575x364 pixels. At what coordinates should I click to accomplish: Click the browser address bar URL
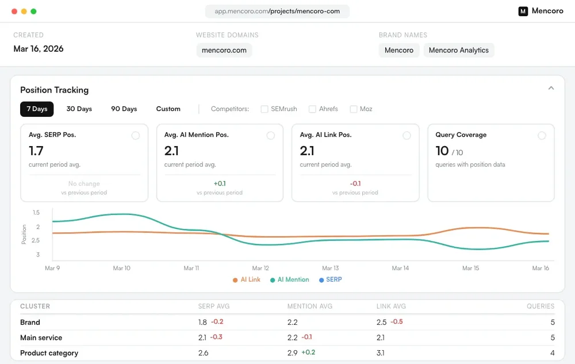tap(277, 12)
